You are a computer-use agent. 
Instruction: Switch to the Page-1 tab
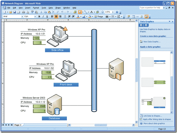(18, 125)
